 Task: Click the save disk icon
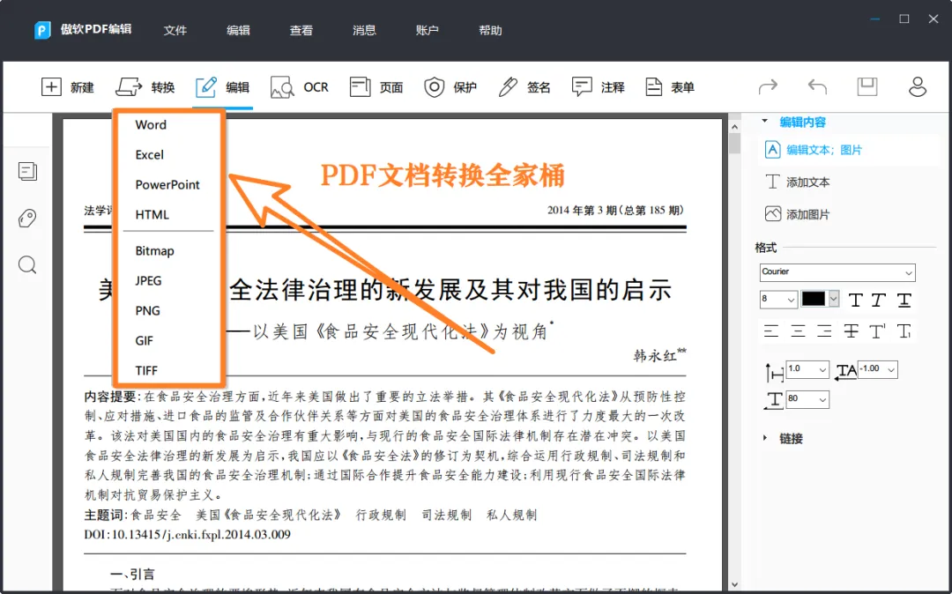[x=867, y=86]
